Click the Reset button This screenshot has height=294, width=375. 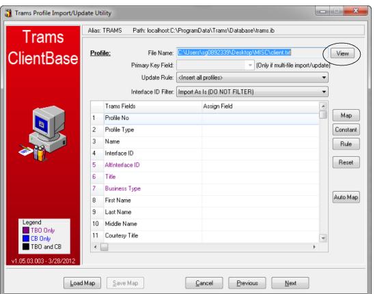tap(346, 162)
